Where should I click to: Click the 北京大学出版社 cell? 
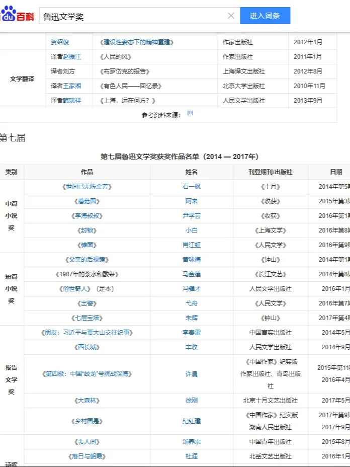click(253, 86)
